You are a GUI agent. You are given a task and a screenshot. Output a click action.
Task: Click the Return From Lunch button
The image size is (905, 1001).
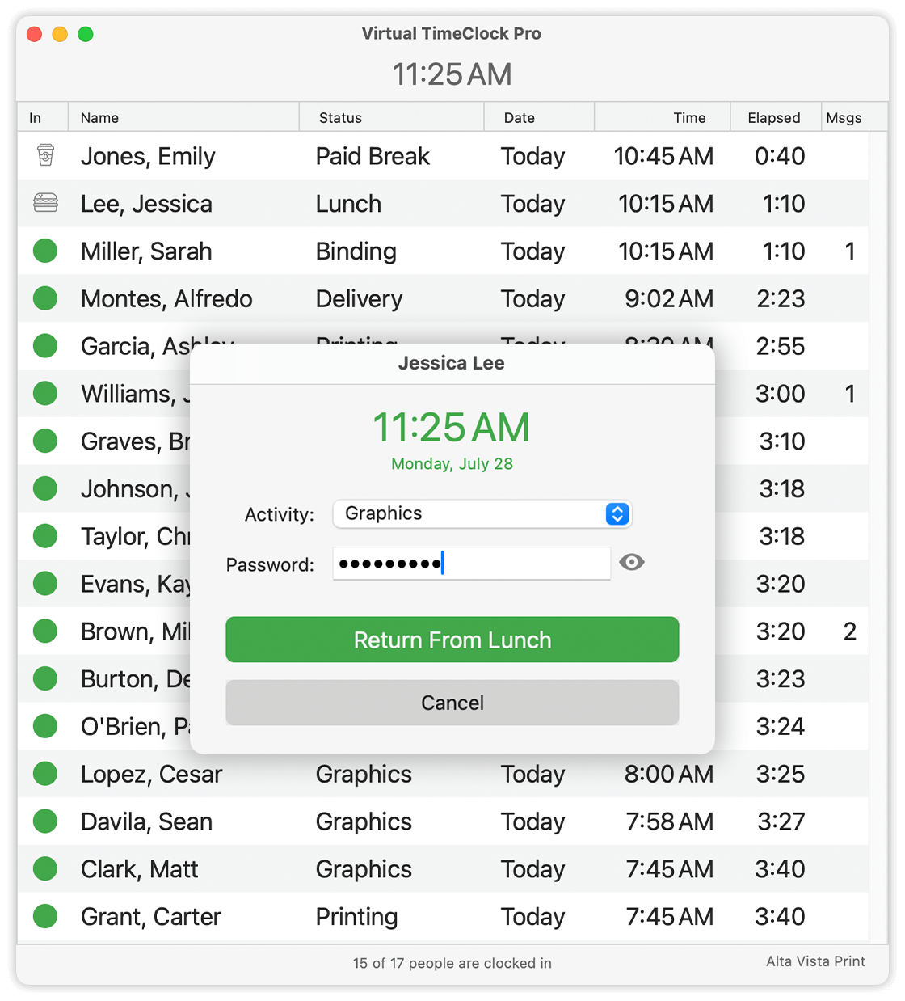tap(452, 640)
